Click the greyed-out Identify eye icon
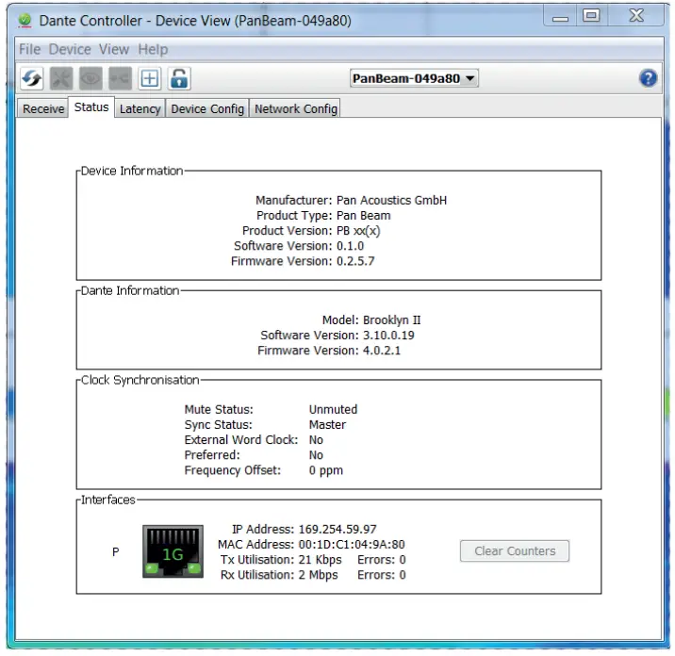 [x=91, y=79]
